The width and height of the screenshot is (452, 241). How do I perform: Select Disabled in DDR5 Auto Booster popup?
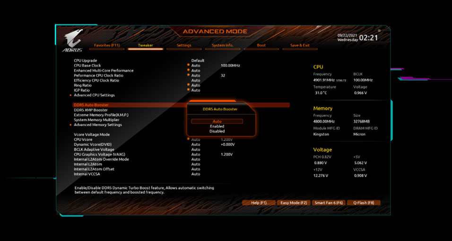[217, 131]
